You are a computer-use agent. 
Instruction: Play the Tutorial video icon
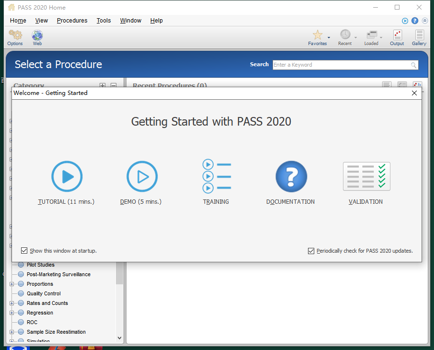(x=67, y=176)
